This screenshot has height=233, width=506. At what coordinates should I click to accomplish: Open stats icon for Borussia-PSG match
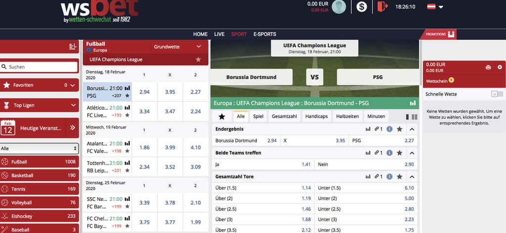coord(127,88)
